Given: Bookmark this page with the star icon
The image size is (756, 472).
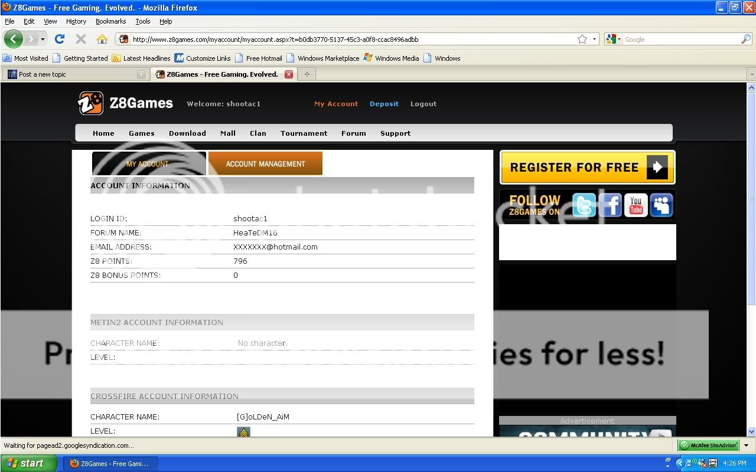Looking at the screenshot, I should pos(582,40).
